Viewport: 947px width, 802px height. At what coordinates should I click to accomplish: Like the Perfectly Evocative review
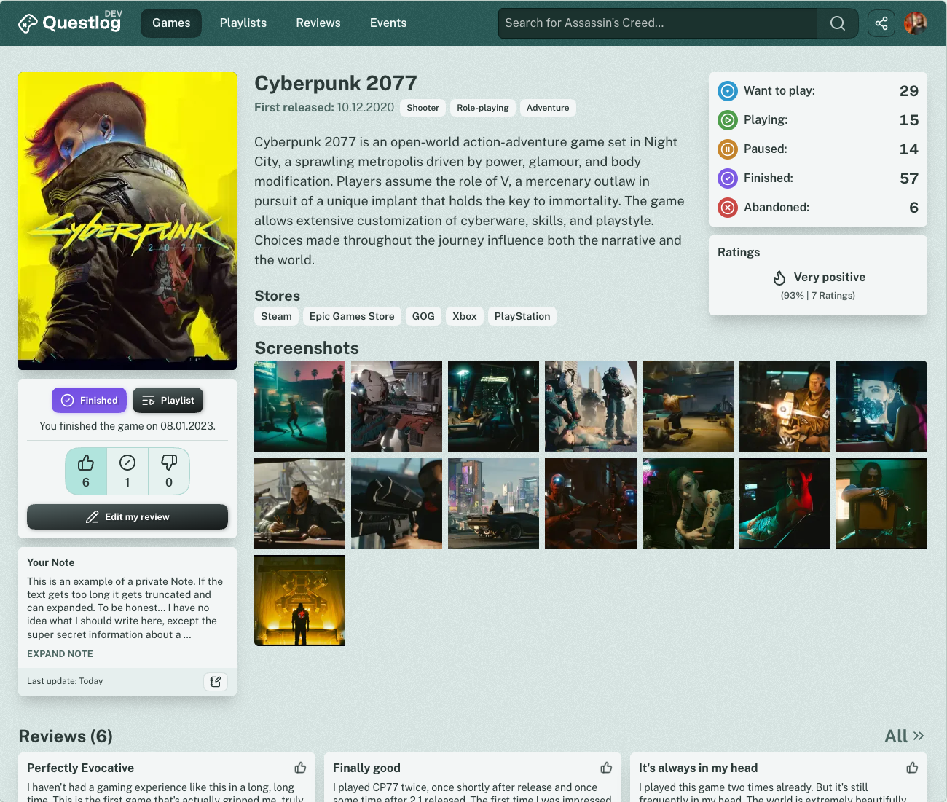coord(300,768)
